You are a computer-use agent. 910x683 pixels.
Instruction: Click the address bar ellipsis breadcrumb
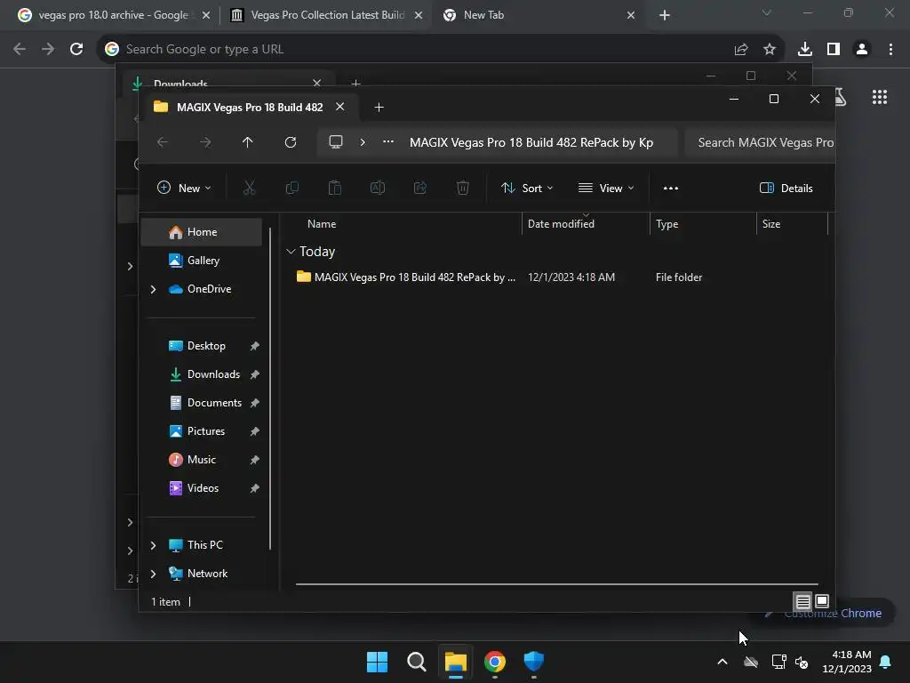[388, 141]
